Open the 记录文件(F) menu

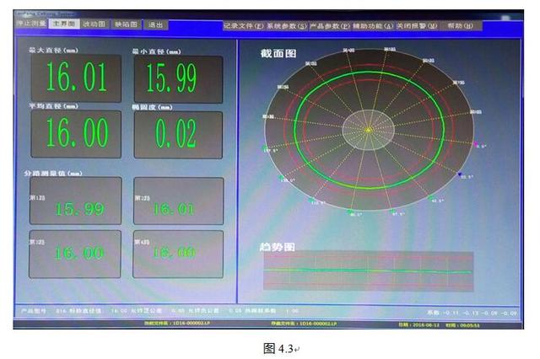coord(242,26)
